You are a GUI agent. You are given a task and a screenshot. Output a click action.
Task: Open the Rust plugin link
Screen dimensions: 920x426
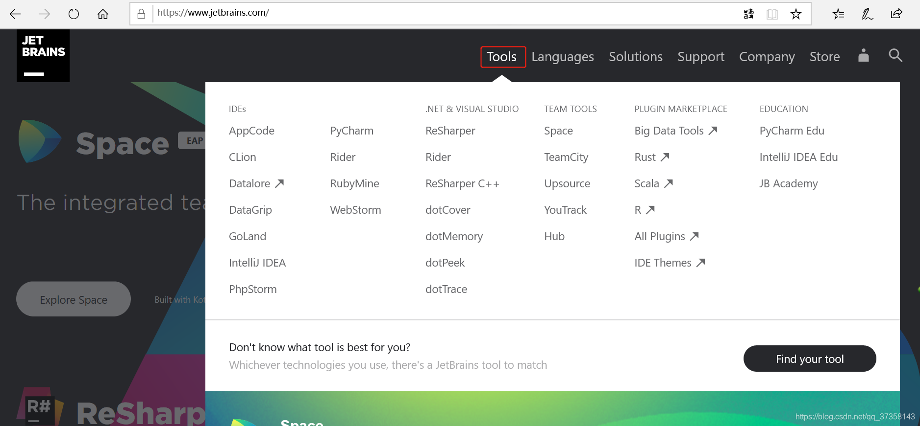(x=652, y=157)
